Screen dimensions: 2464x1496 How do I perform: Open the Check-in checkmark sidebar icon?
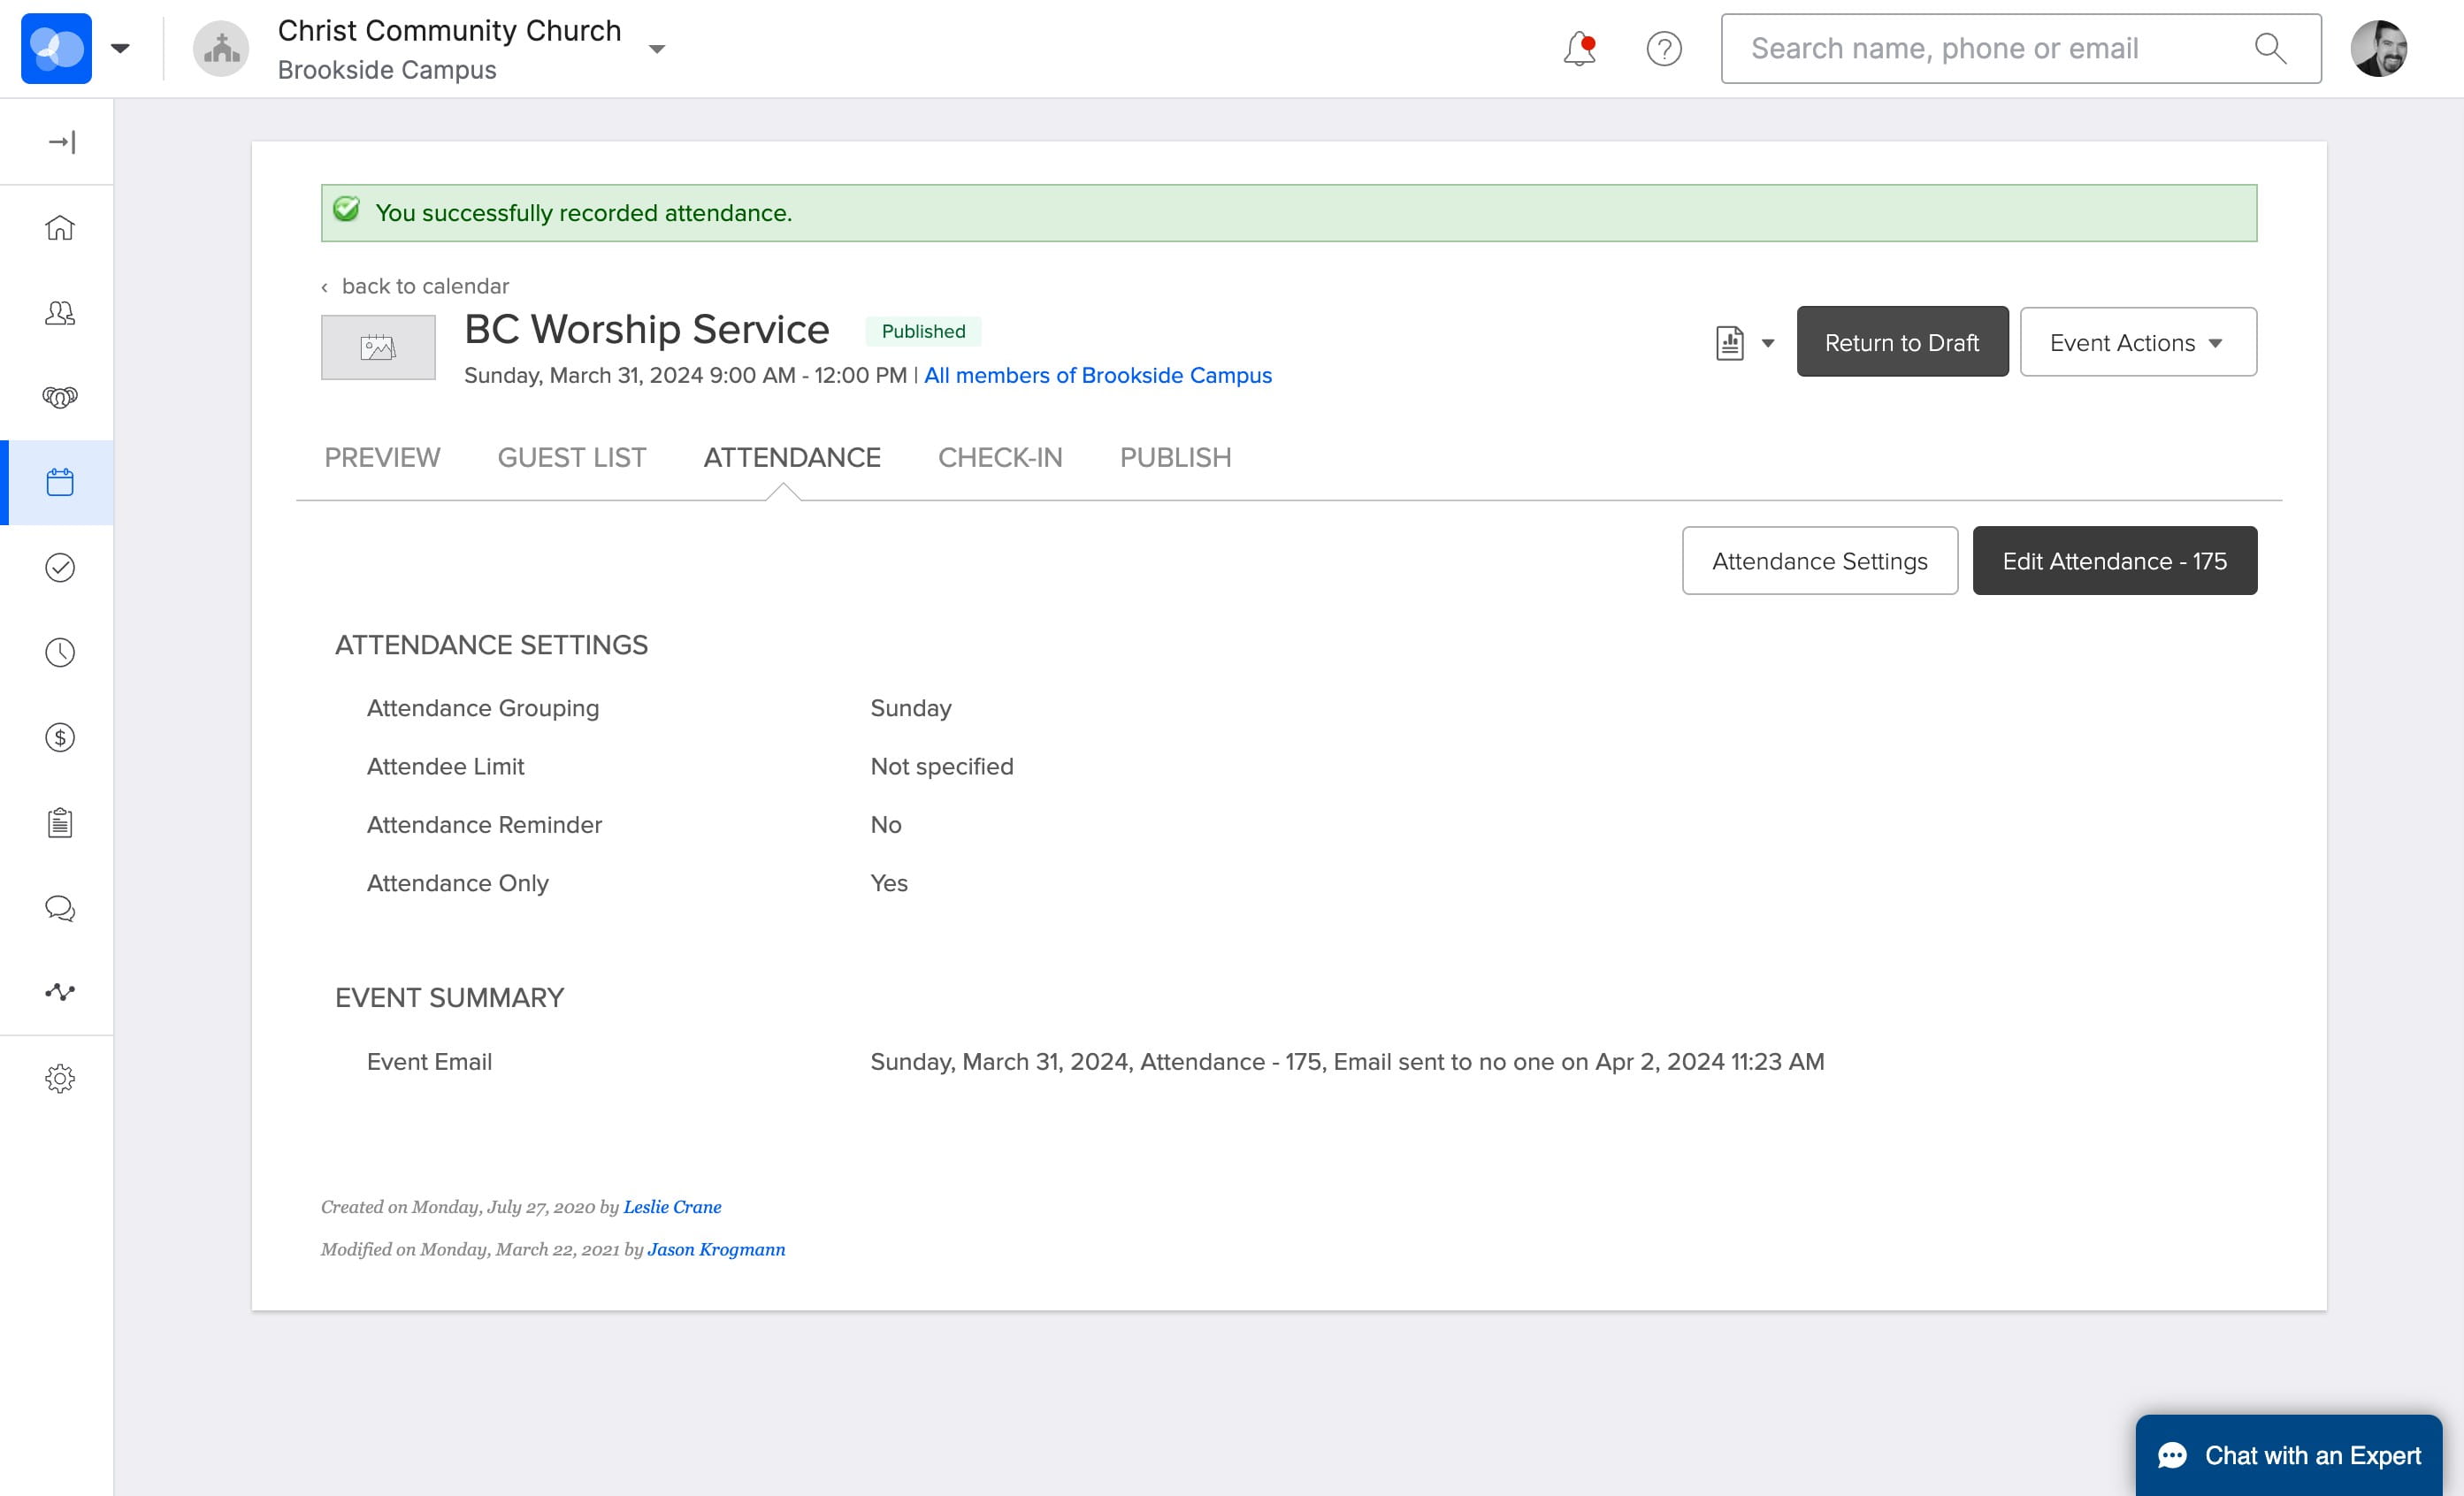[60, 568]
